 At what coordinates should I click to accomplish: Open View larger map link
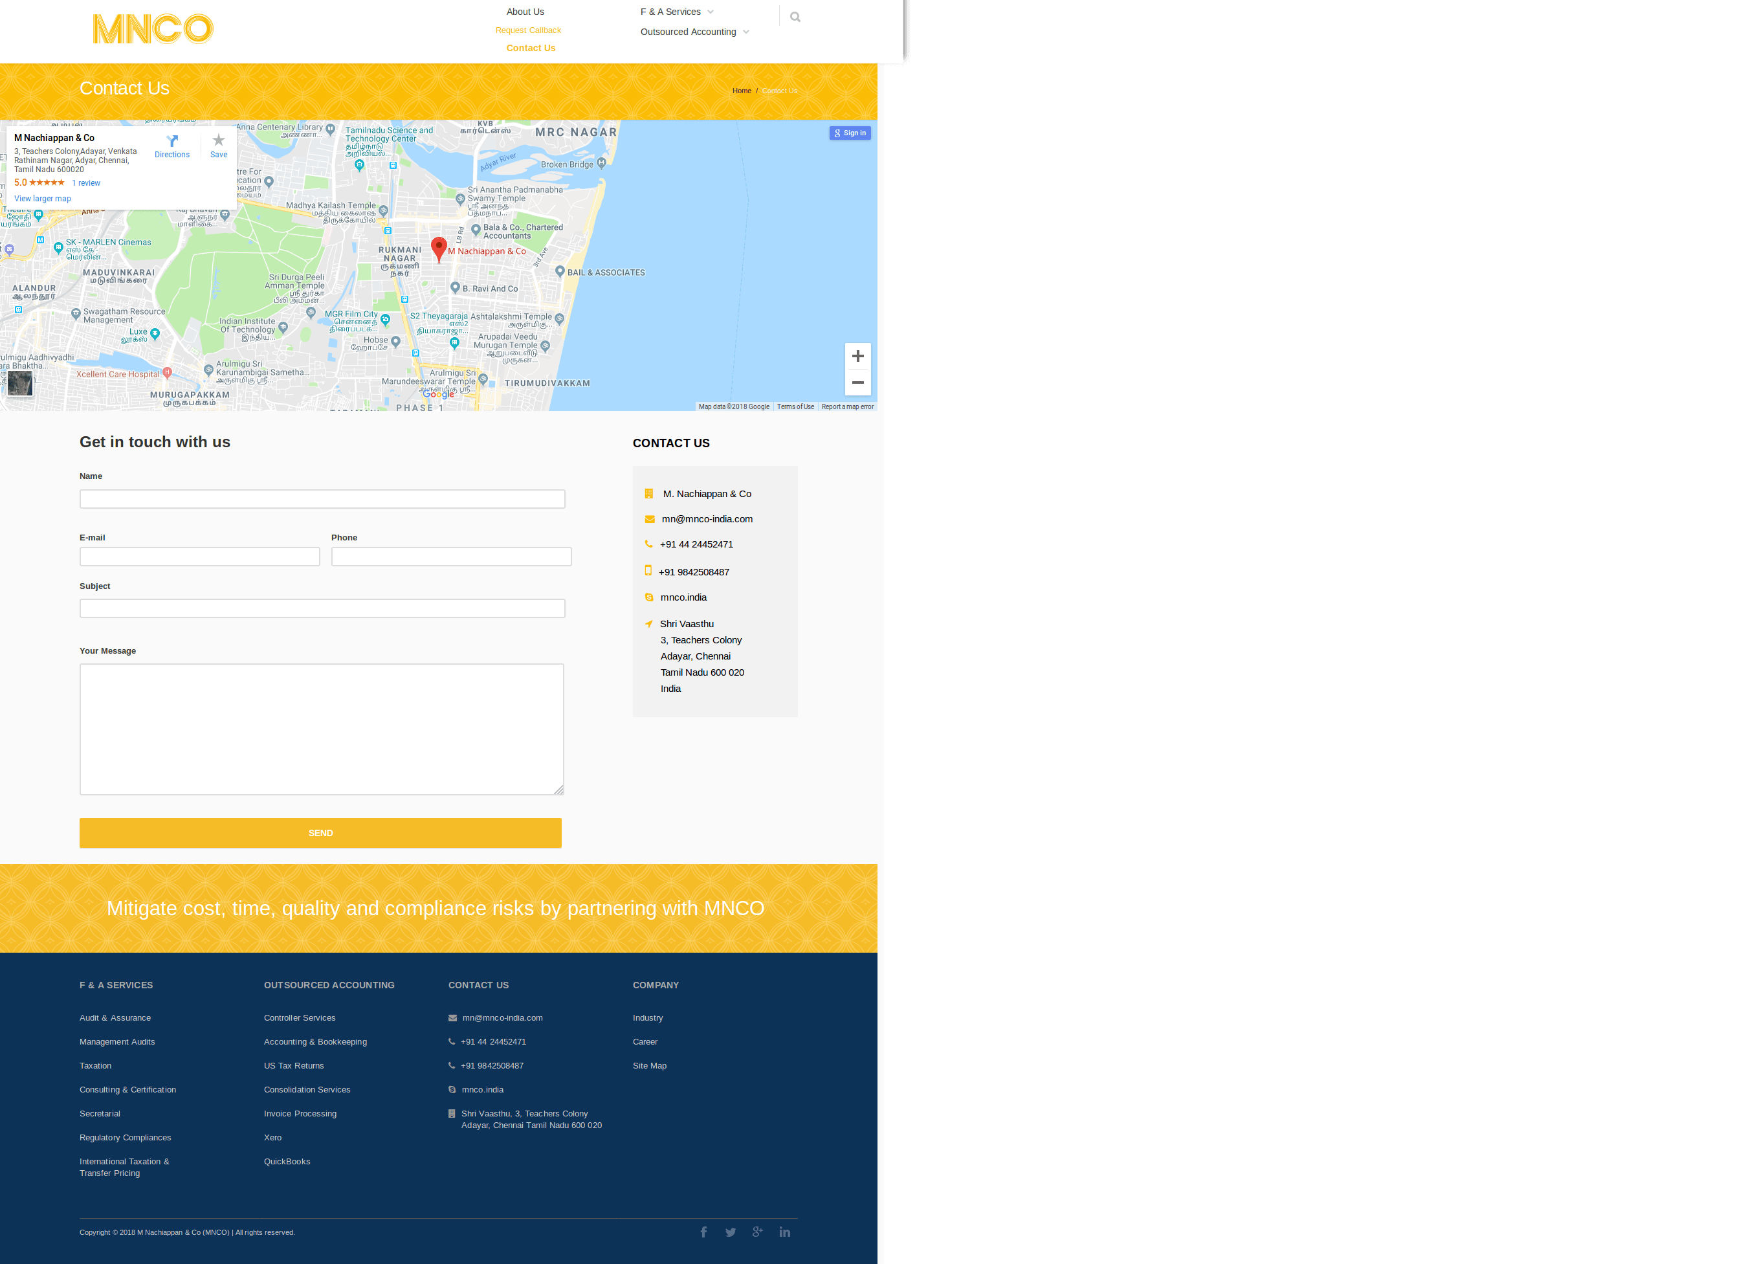(43, 199)
